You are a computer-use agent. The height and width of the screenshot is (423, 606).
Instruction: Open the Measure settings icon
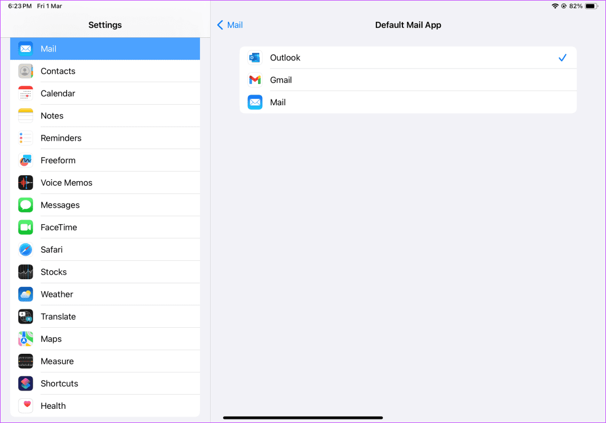pos(25,361)
